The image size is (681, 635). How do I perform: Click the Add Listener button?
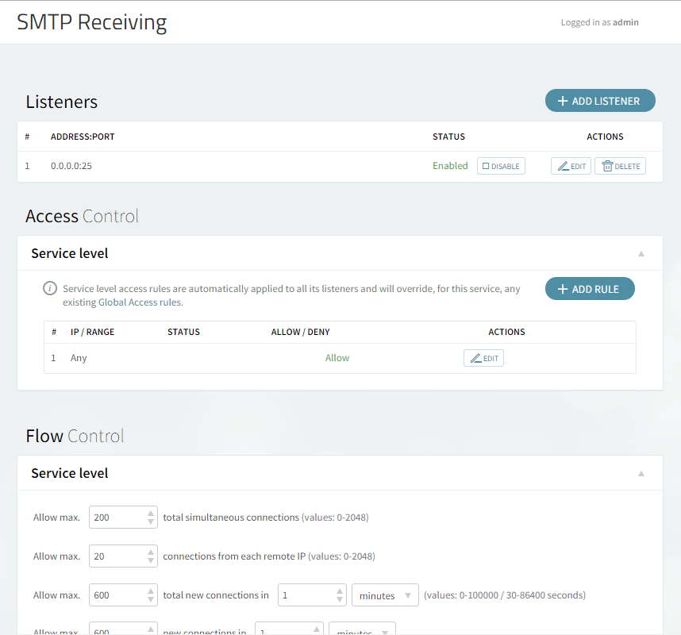pos(599,101)
